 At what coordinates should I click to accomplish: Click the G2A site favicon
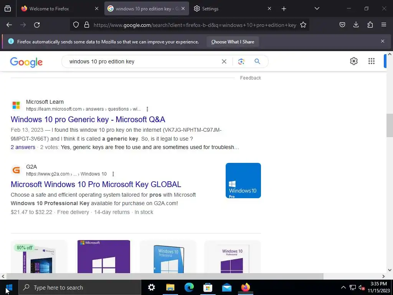pos(16,170)
